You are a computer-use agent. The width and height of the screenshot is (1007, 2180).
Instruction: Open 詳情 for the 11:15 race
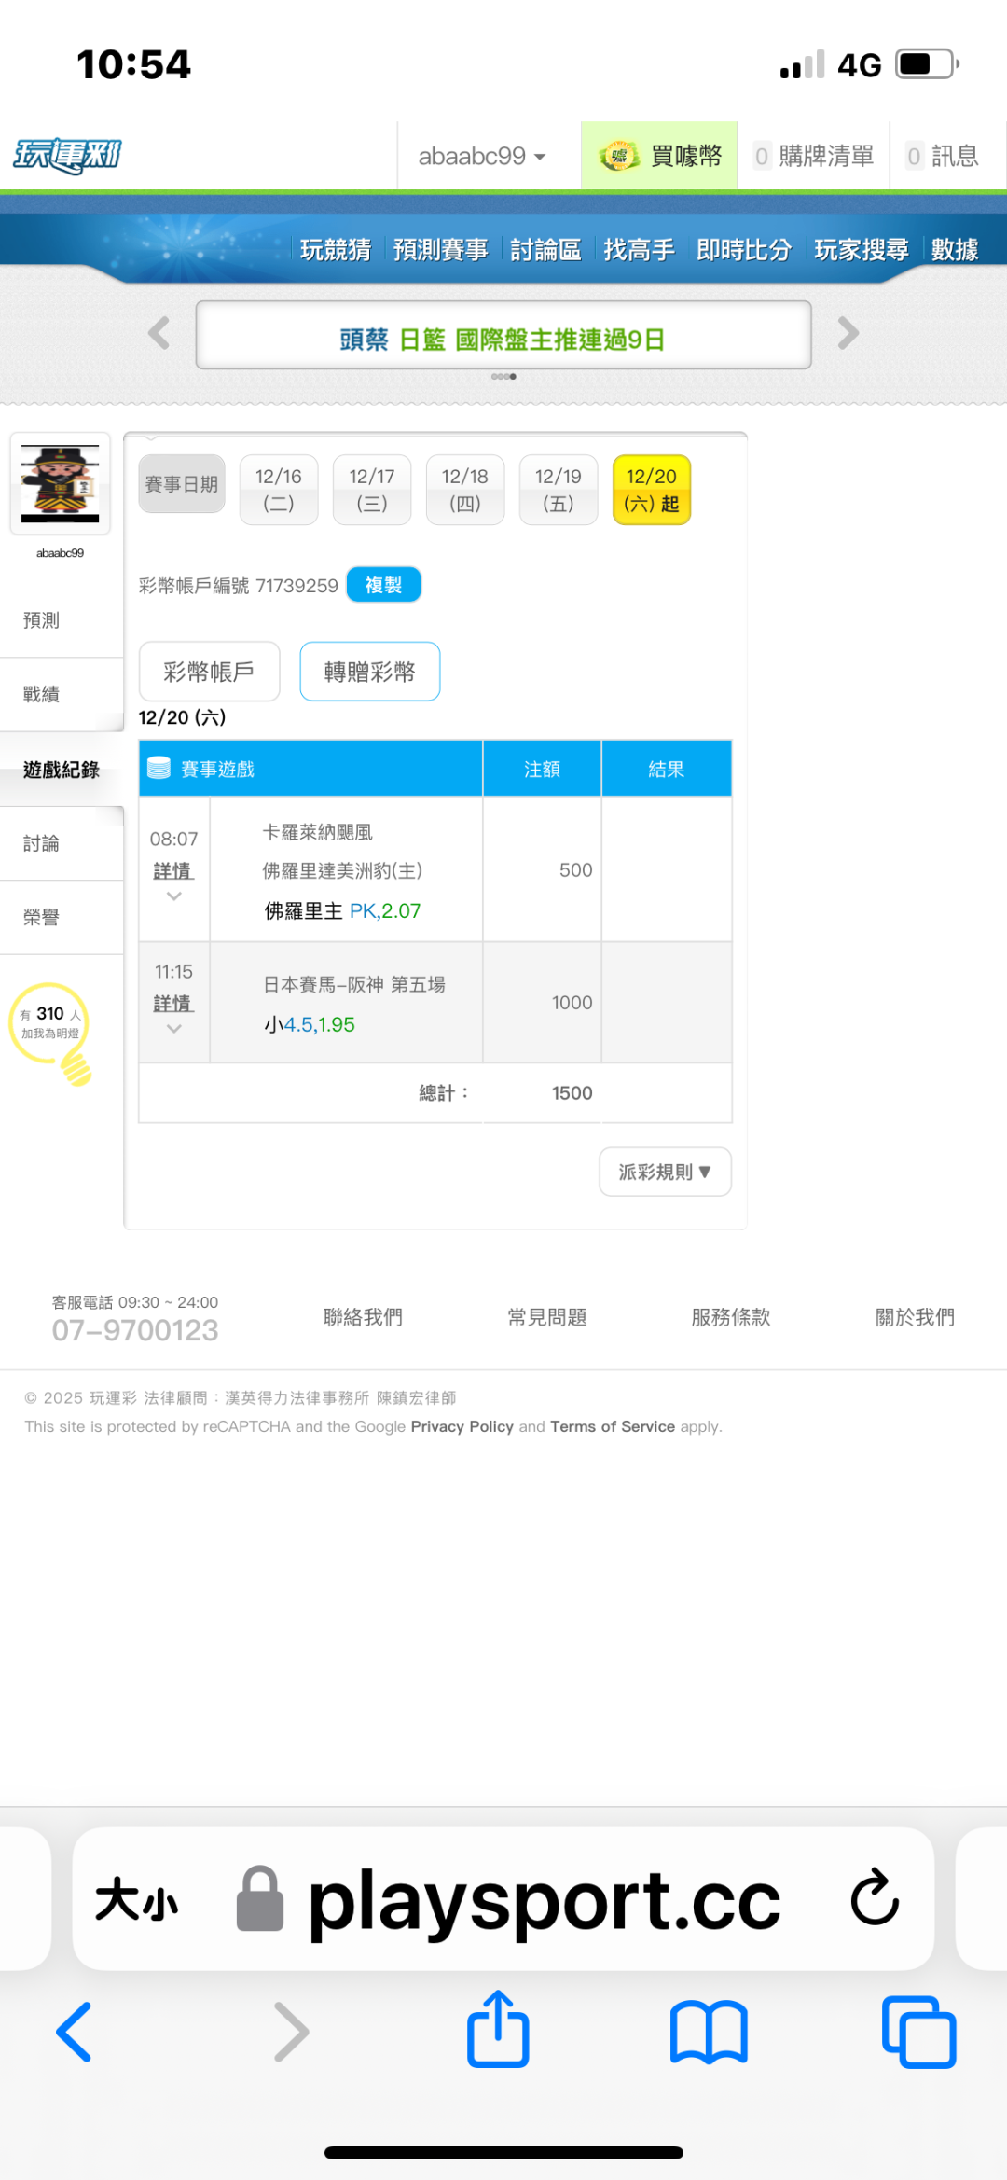pyautogui.click(x=172, y=1003)
